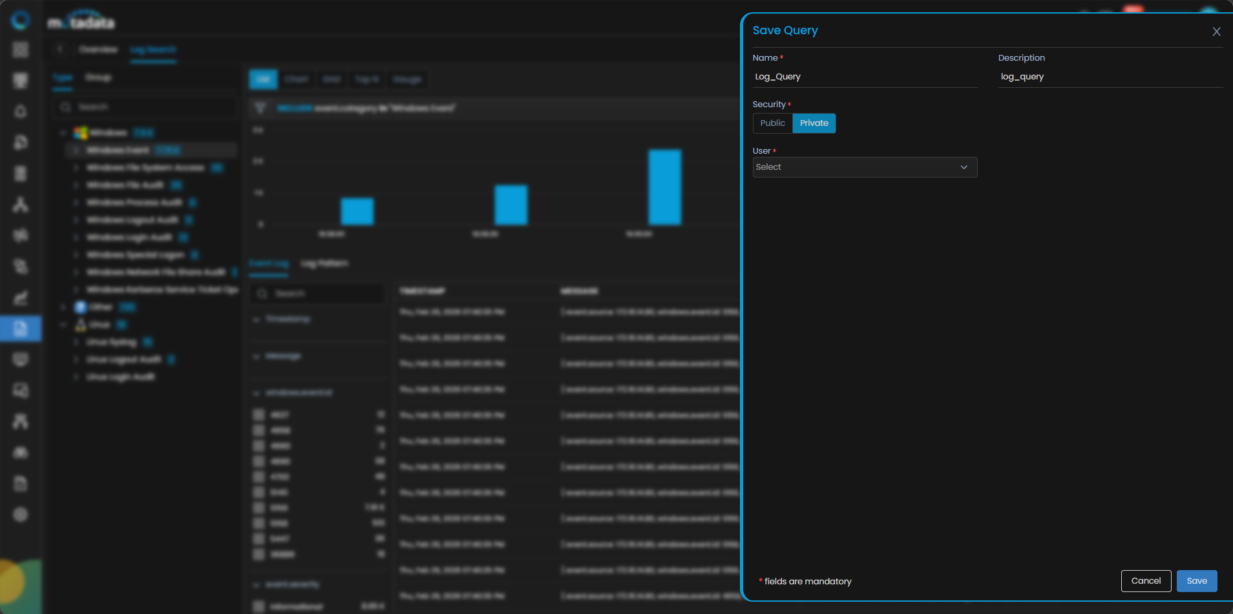Close the Save Query dialog
Screen dimensions: 1233x614
(x=1216, y=32)
